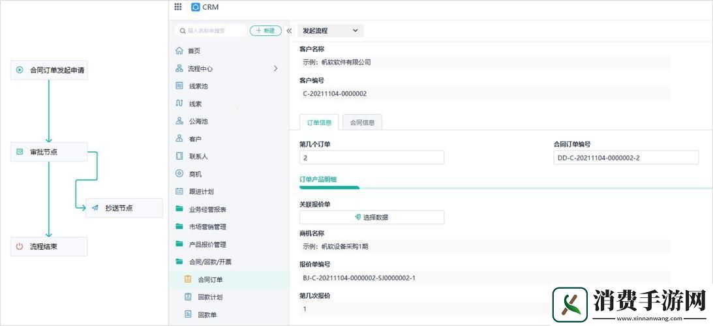
Task: Click the 跟进计划 calendar icon
Action: pyautogui.click(x=179, y=192)
